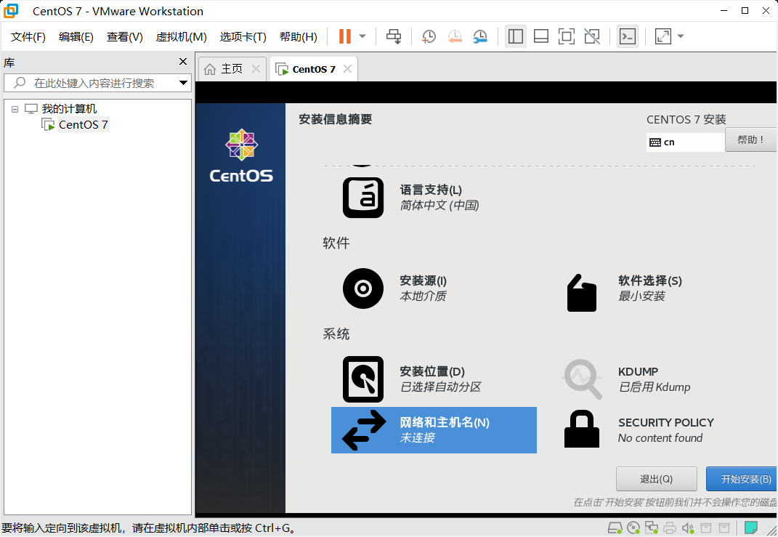Image resolution: width=778 pixels, height=537 pixels.
Task: Click the Unity mode toolbar icon
Action: 592,36
